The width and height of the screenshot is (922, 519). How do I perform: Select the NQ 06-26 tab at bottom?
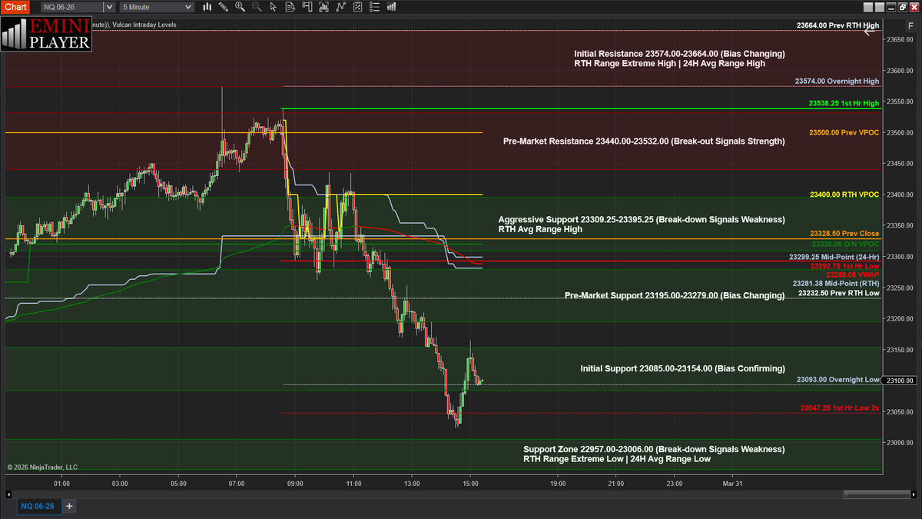tap(38, 506)
